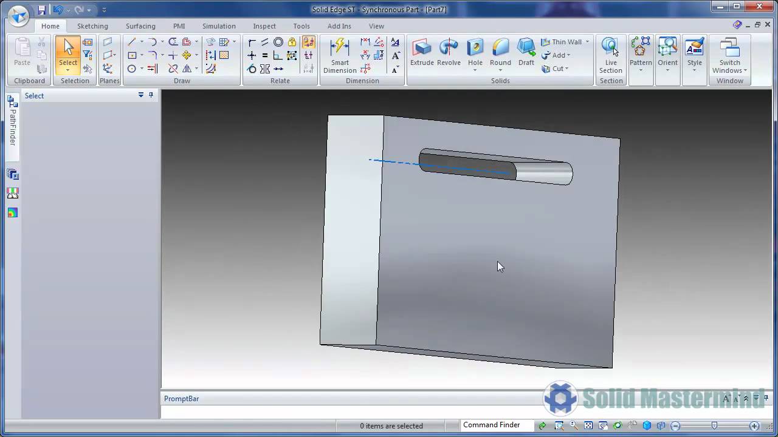This screenshot has width=778, height=437.
Task: Expand the Pattern dropdown arrow
Action: 641,70
